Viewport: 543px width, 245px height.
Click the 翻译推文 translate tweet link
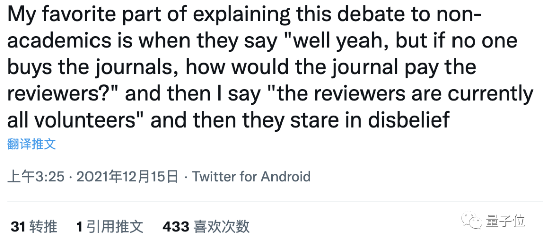coord(32,144)
